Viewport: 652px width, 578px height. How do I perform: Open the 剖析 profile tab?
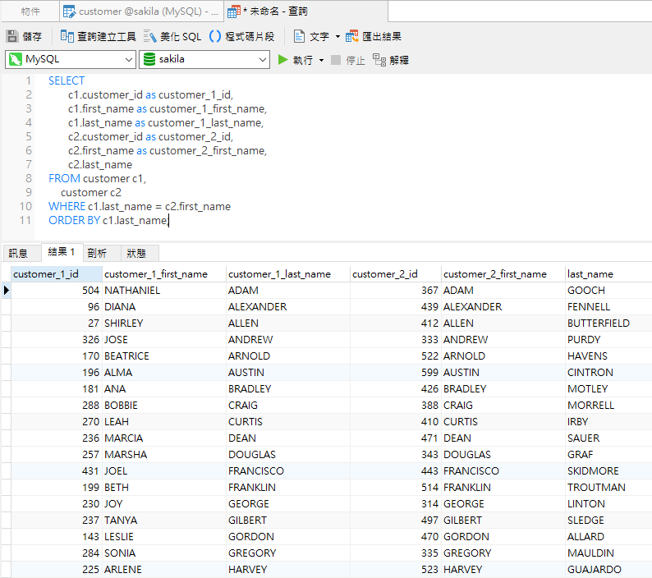pos(97,254)
